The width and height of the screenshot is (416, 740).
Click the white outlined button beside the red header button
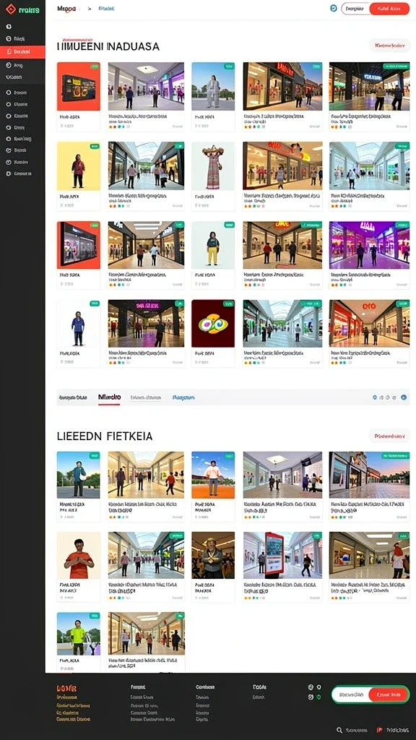(x=355, y=9)
